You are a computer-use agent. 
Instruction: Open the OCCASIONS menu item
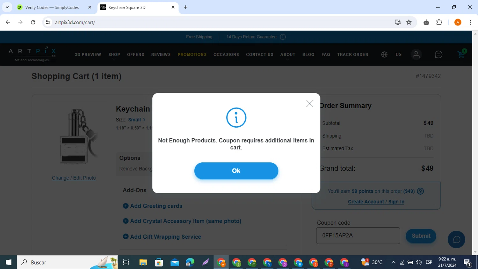tap(226, 55)
